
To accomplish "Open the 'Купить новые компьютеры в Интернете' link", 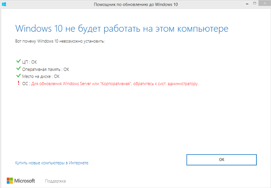I will click(x=52, y=163).
